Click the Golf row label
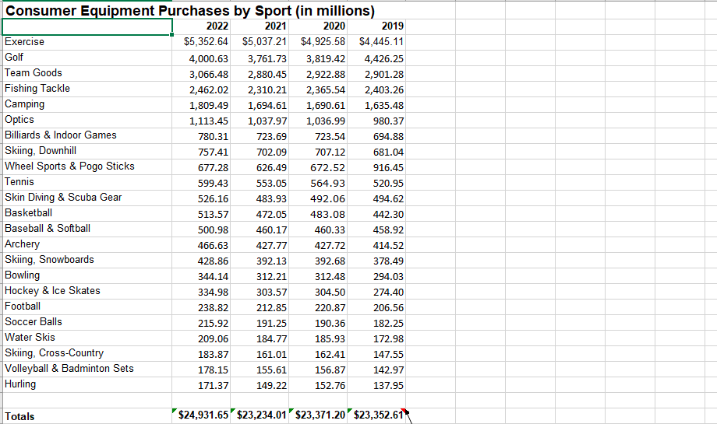 coord(14,57)
